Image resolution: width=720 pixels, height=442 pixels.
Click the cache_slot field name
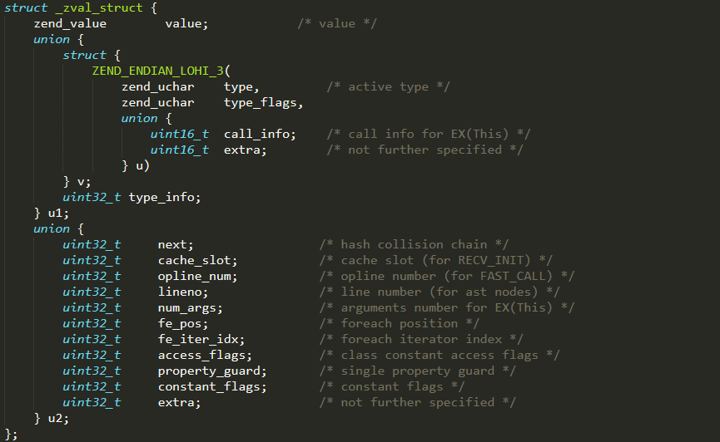pos(195,260)
